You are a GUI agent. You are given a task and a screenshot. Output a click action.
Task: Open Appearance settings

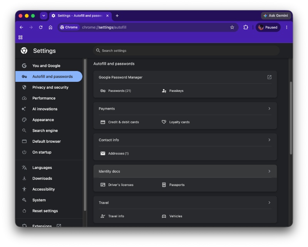click(49, 120)
